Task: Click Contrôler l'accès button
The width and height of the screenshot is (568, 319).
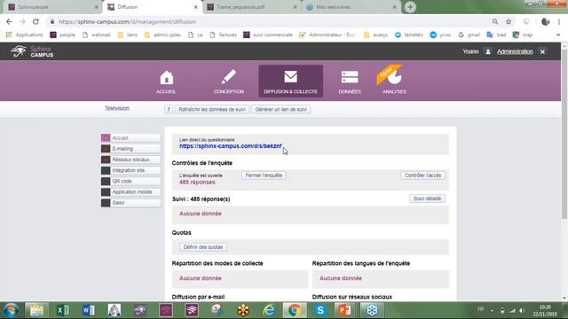Action: (x=422, y=175)
